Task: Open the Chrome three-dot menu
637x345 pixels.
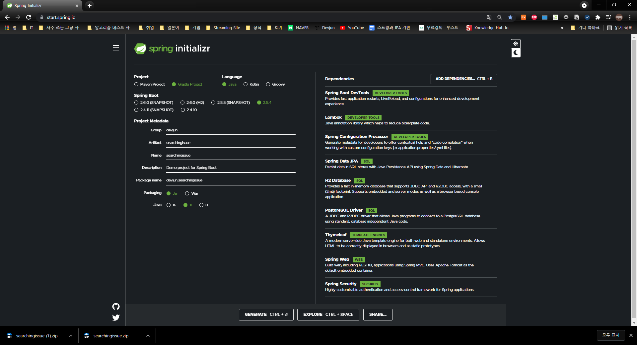Action: click(630, 17)
